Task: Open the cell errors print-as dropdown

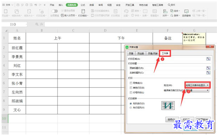Action: pyautogui.click(x=197, y=90)
